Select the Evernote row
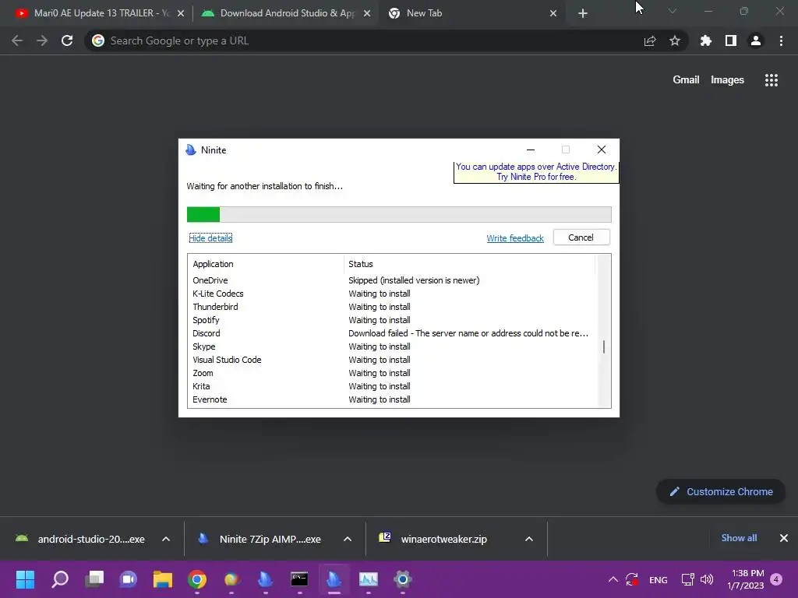The width and height of the screenshot is (798, 598). [x=392, y=399]
